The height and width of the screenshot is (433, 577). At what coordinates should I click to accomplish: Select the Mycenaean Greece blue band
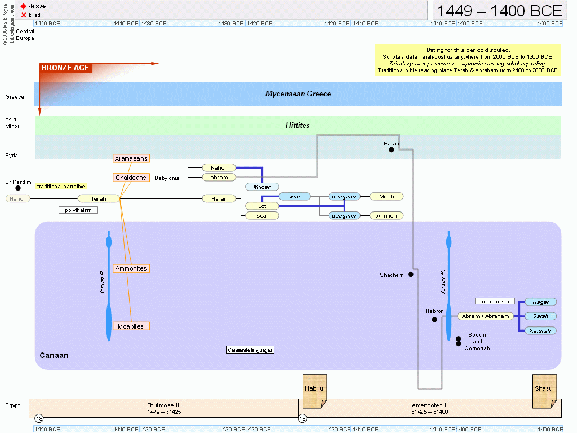click(x=298, y=94)
